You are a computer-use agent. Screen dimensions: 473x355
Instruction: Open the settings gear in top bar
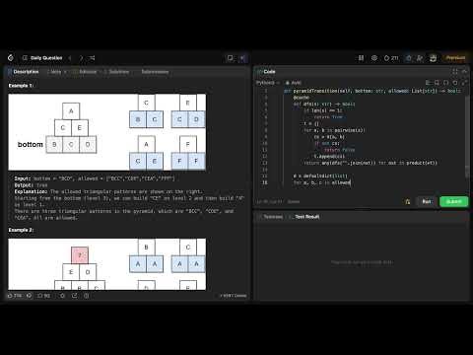click(374, 58)
